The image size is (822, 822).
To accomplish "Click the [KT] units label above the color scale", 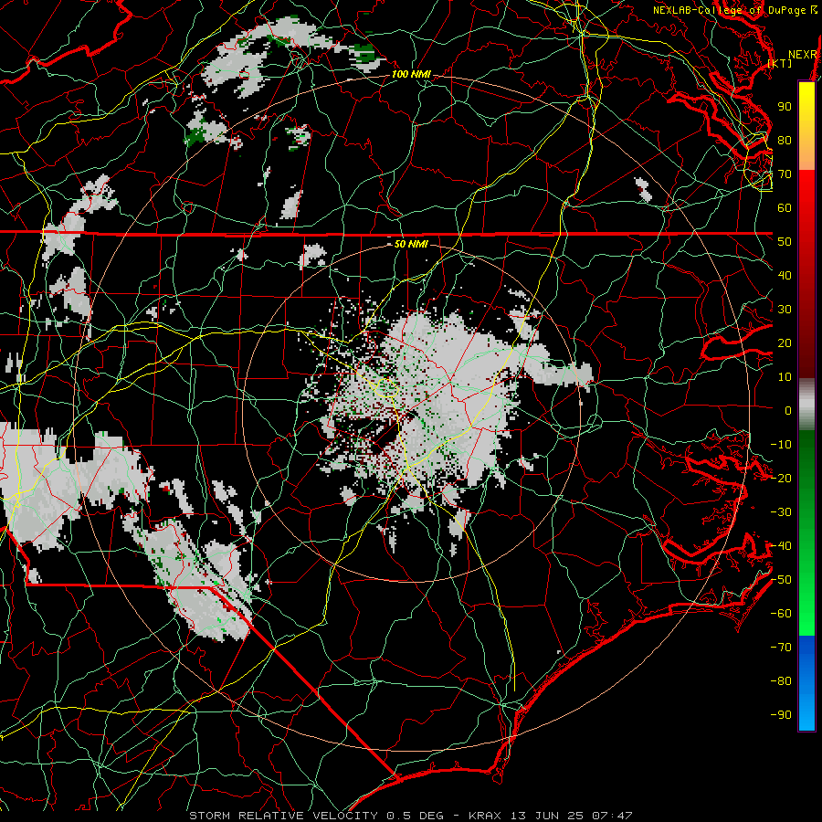I will click(780, 63).
